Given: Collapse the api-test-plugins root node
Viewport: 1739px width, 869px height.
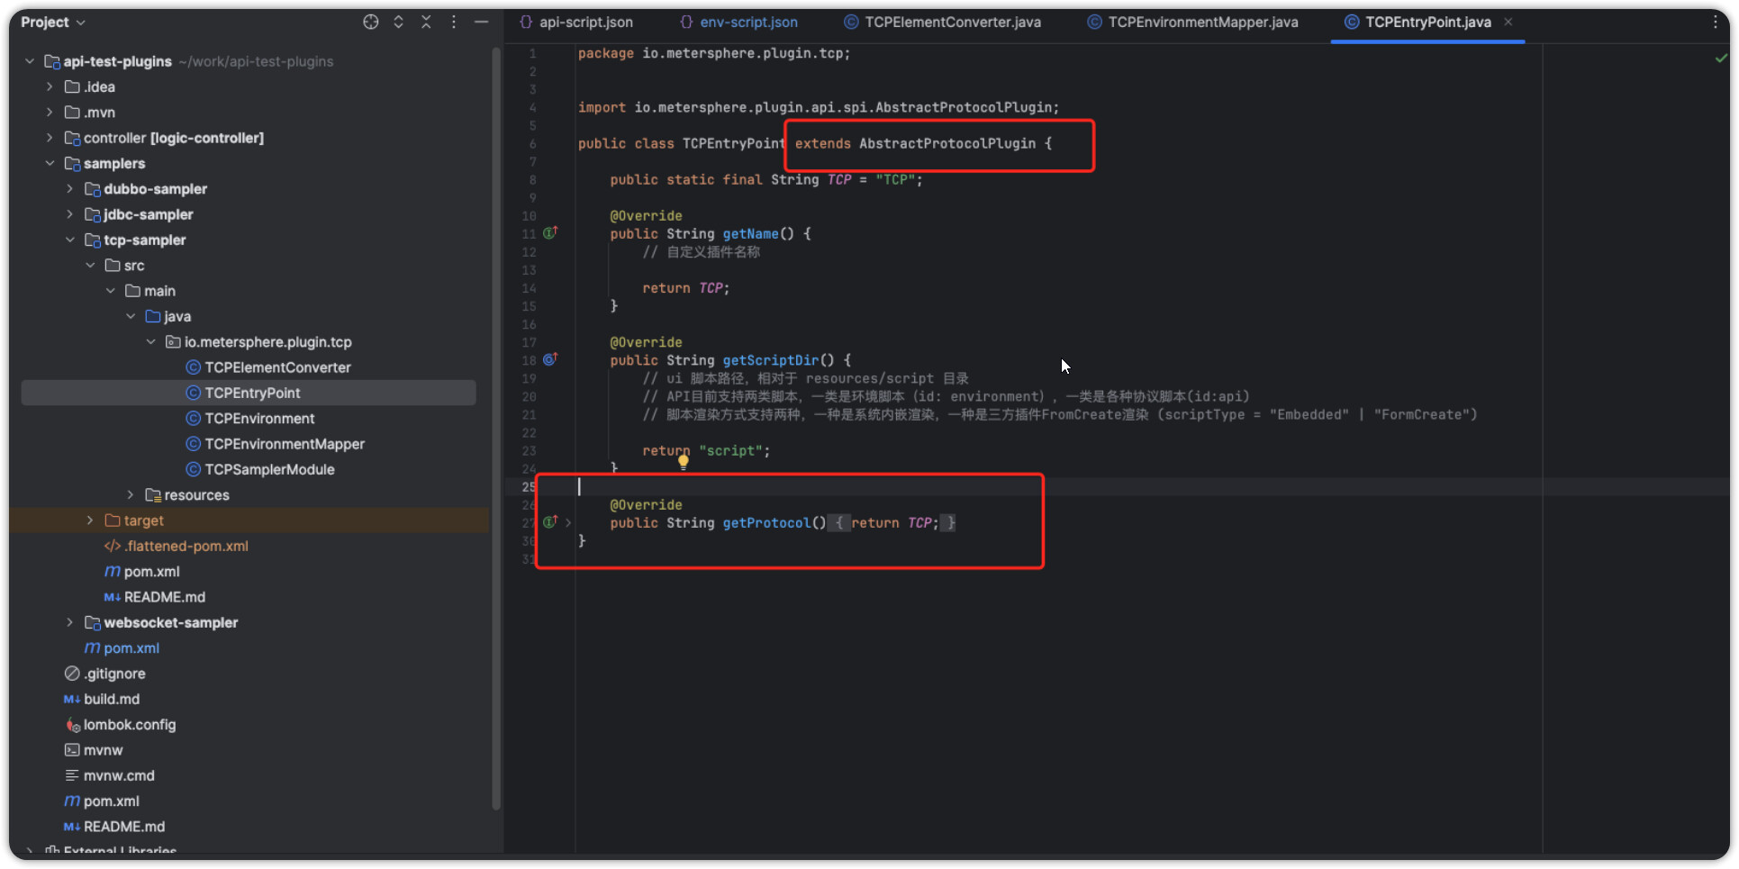Looking at the screenshot, I should click(30, 61).
